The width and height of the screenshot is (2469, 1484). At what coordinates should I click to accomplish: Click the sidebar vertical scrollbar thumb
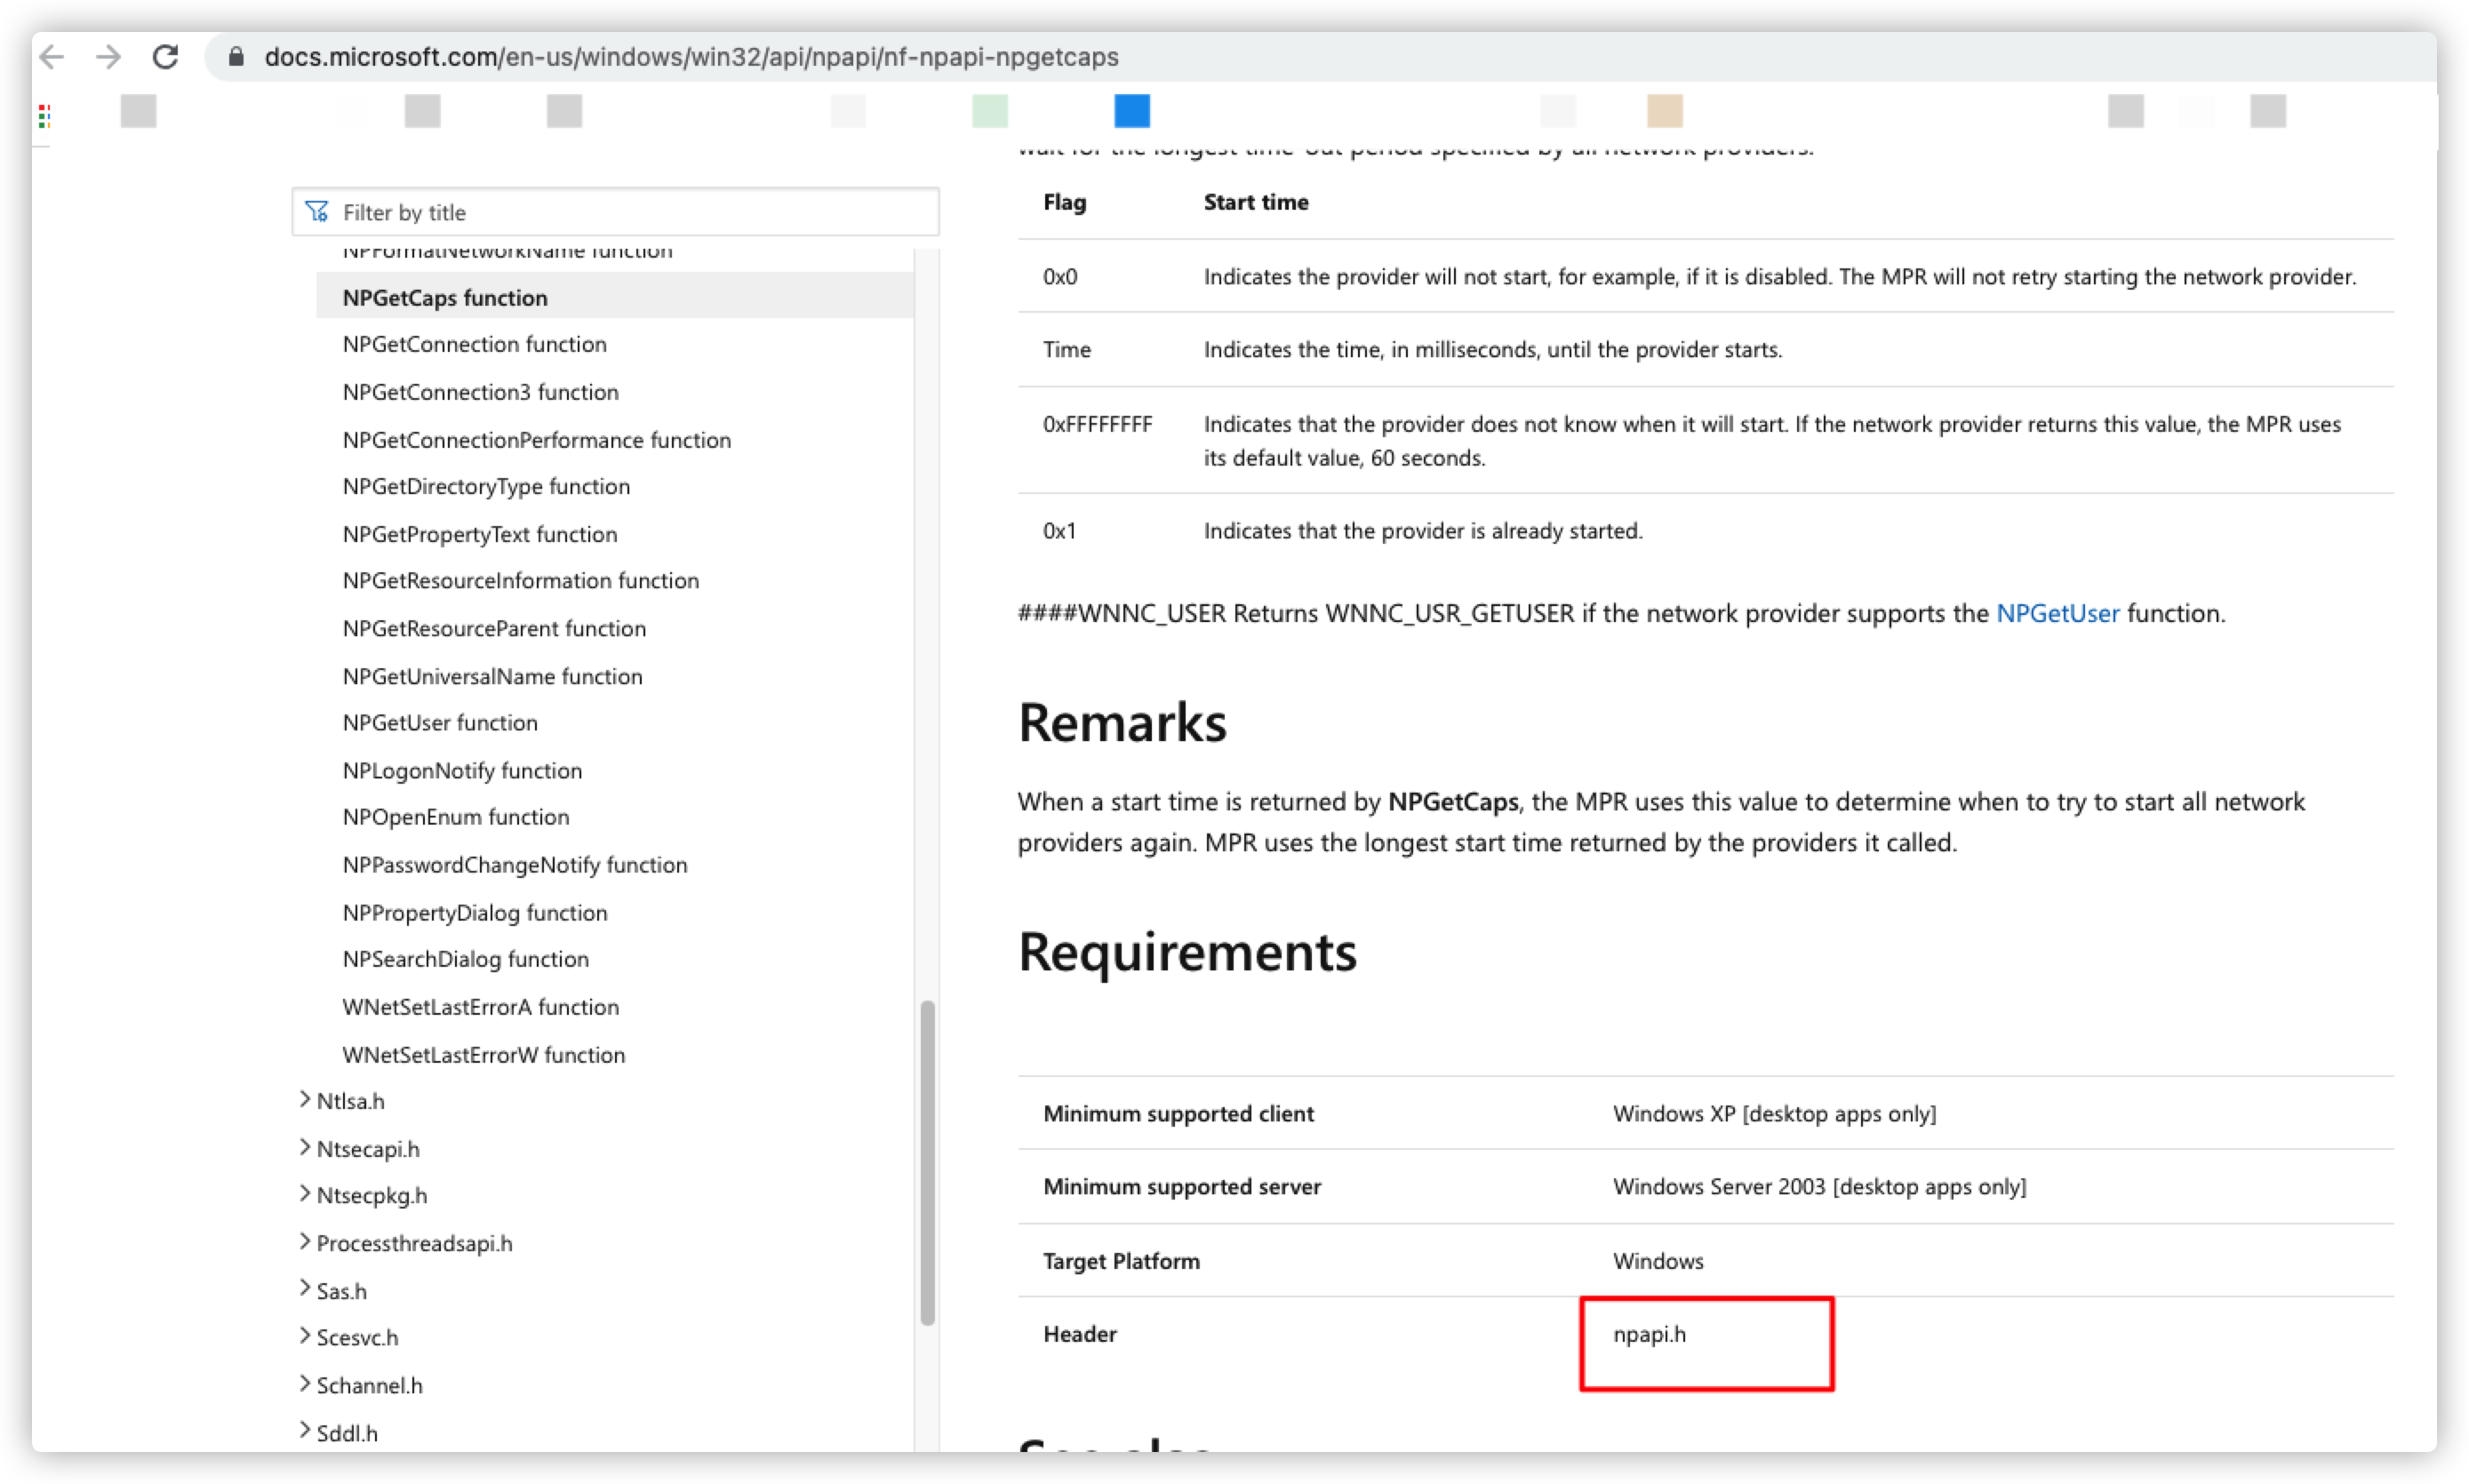click(x=927, y=1162)
